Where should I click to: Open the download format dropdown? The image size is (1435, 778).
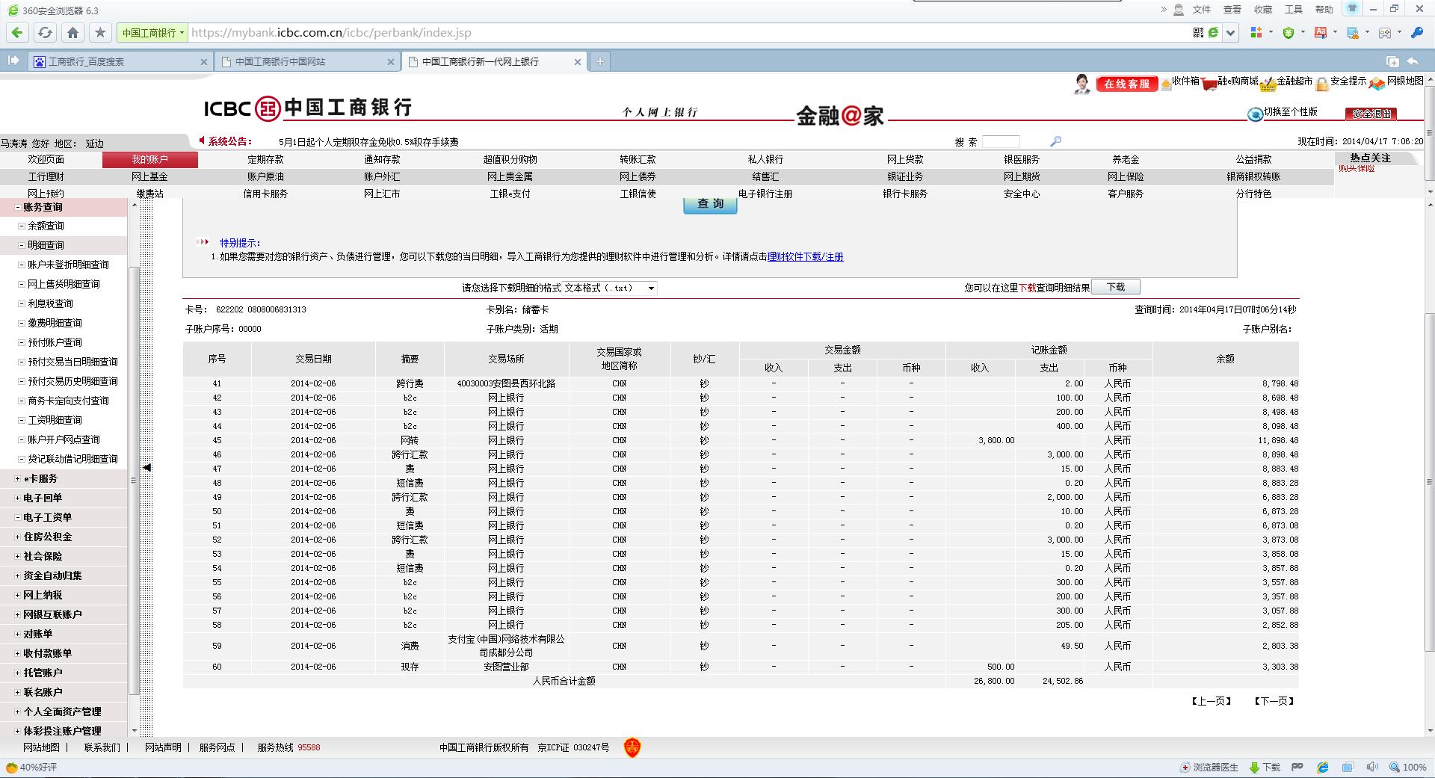[x=609, y=288]
